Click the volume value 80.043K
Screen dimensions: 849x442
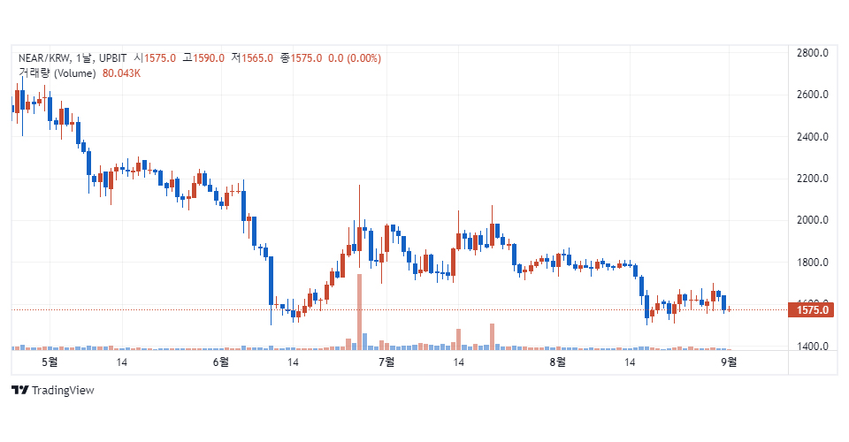(121, 73)
